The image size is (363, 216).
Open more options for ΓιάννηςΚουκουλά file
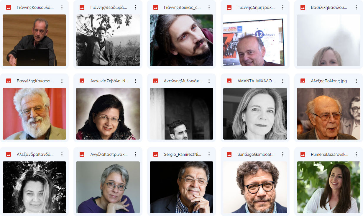(62, 7)
